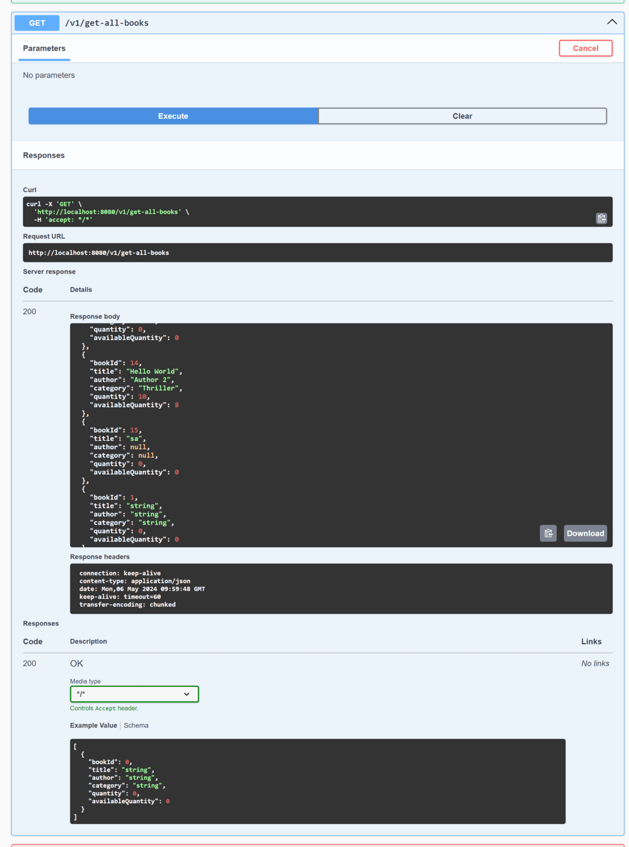Select the Parameters tab

(x=44, y=49)
